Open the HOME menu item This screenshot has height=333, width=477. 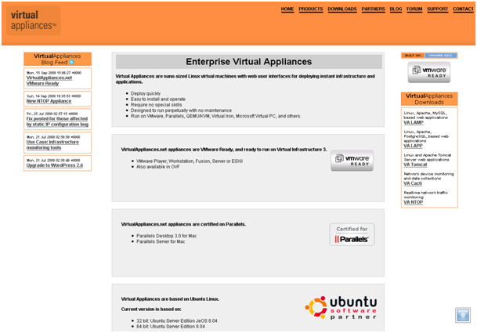pyautogui.click(x=287, y=9)
